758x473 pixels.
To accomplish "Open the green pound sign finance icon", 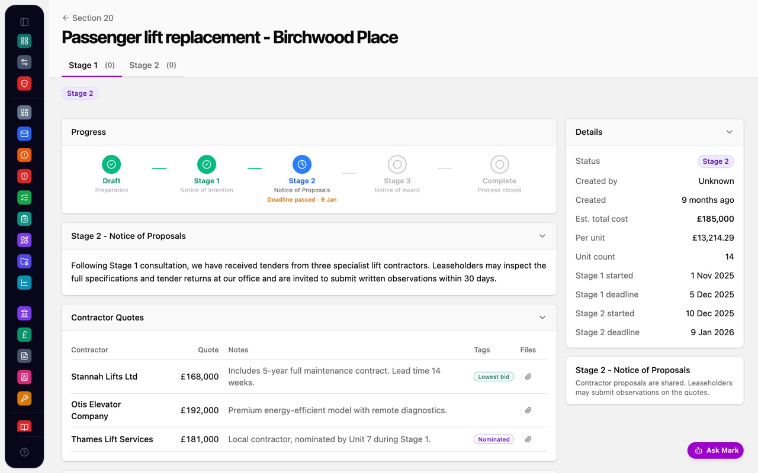I will pyautogui.click(x=24, y=335).
